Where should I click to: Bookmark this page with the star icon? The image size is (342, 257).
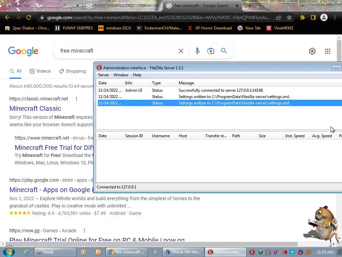click(x=289, y=17)
